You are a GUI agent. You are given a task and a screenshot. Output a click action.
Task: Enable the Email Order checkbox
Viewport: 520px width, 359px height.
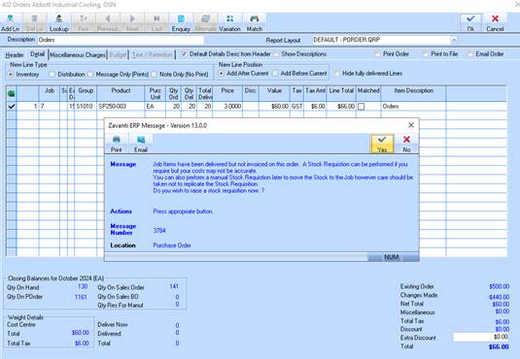point(469,54)
